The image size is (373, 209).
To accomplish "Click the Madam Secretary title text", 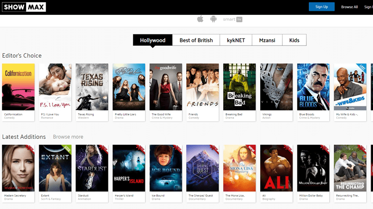I will (x=15, y=196).
